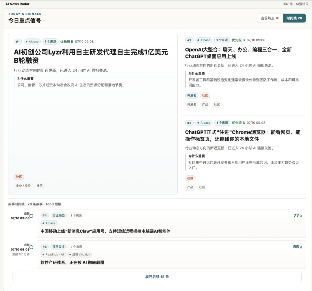312x291 pixels.
Task: Open OpenAI大整合 ChatGPT桌面应用 headline
Action: (x=238, y=53)
